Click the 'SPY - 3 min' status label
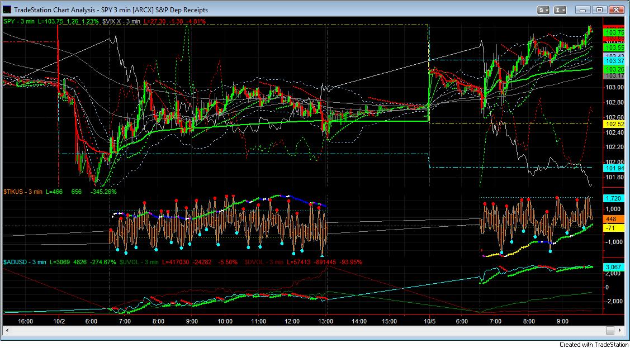The height and width of the screenshot is (348, 630). (x=19, y=22)
